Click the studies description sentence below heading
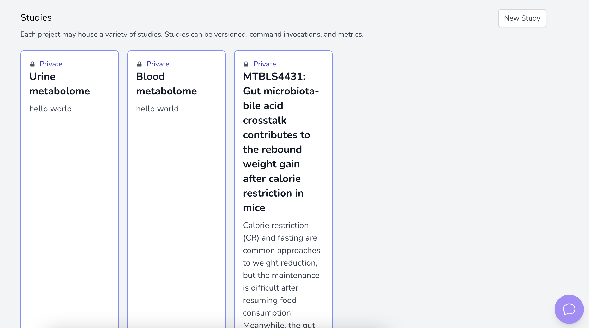This screenshot has width=589, height=328. 192,34
